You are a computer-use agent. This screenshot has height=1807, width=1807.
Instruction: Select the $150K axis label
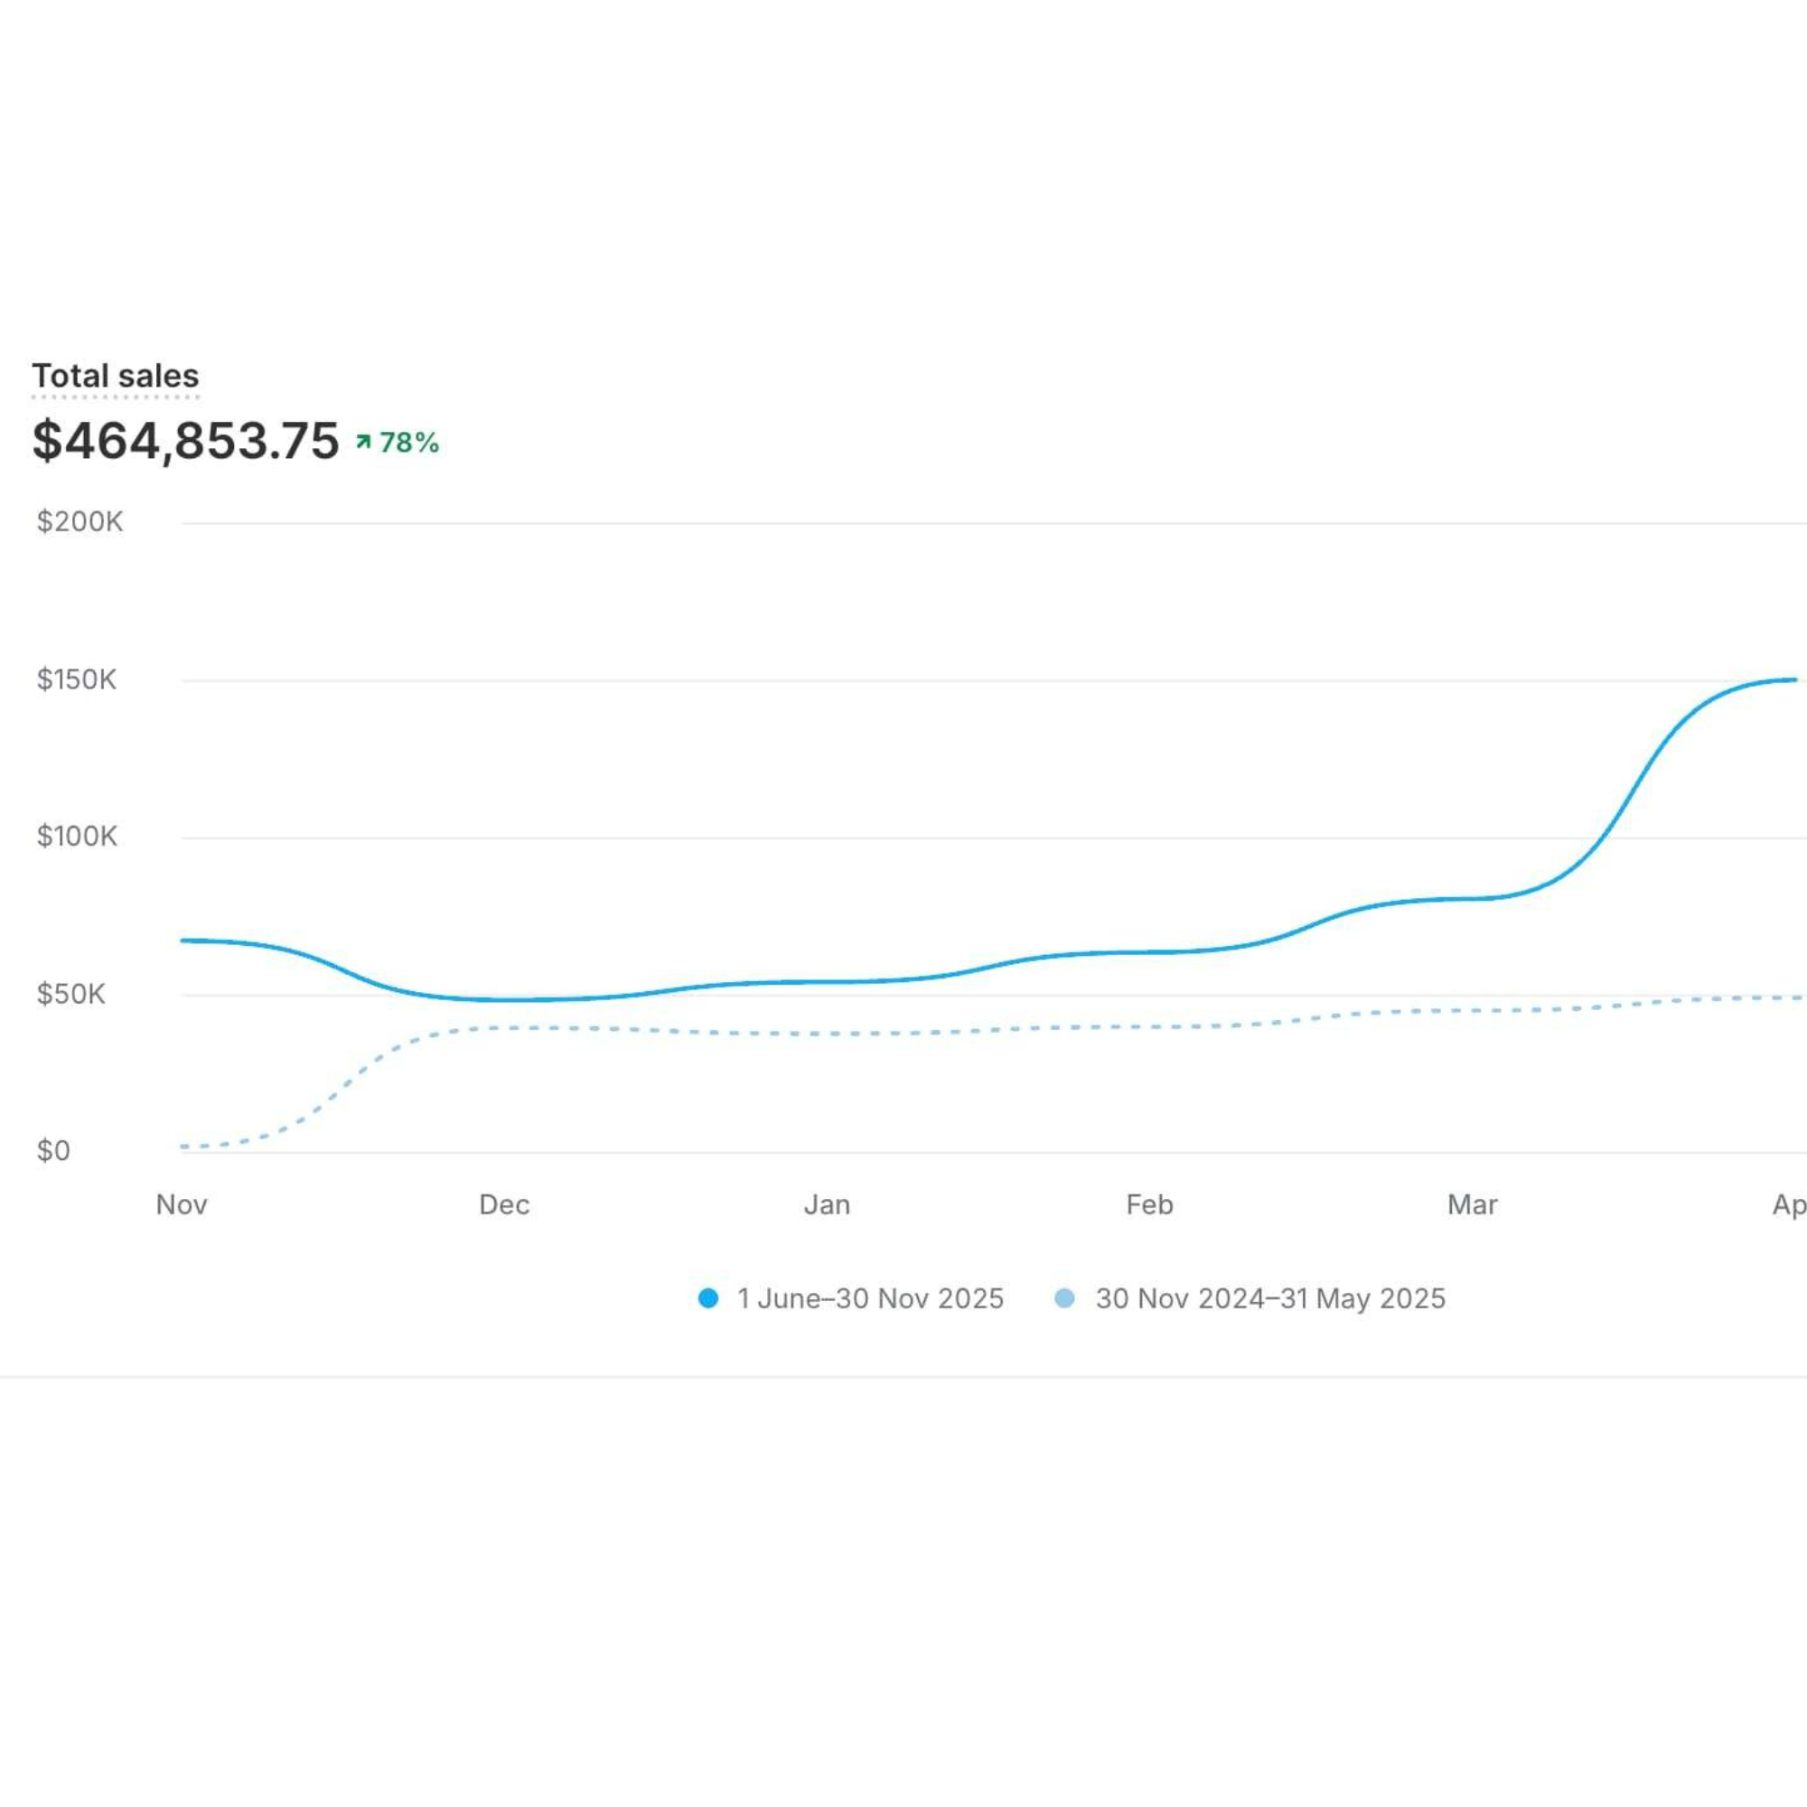(77, 679)
